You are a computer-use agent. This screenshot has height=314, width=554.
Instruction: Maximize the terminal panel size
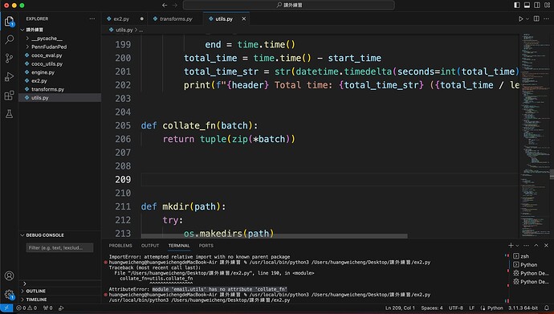tap(536, 245)
